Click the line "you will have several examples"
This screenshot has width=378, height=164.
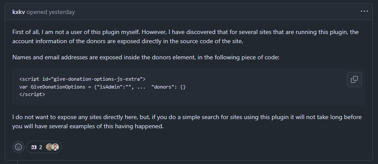[x=88, y=126]
